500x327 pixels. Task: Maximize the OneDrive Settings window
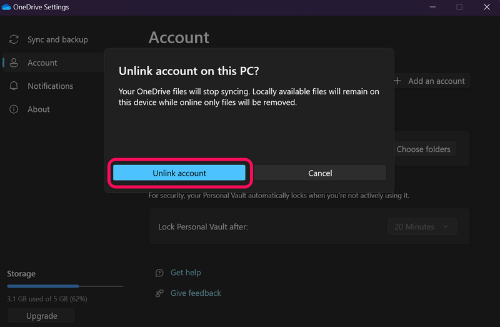459,7
